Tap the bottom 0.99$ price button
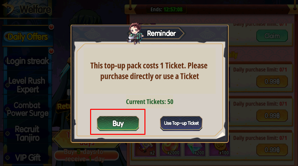The width and height of the screenshot is (298, 166). (x=272, y=150)
